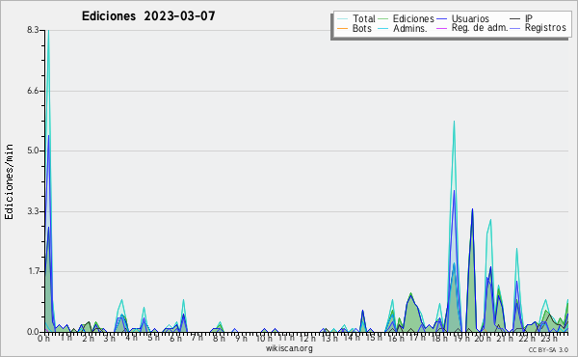Click the Total peak just before 19 h
The image size is (578, 357).
pyautogui.click(x=454, y=122)
